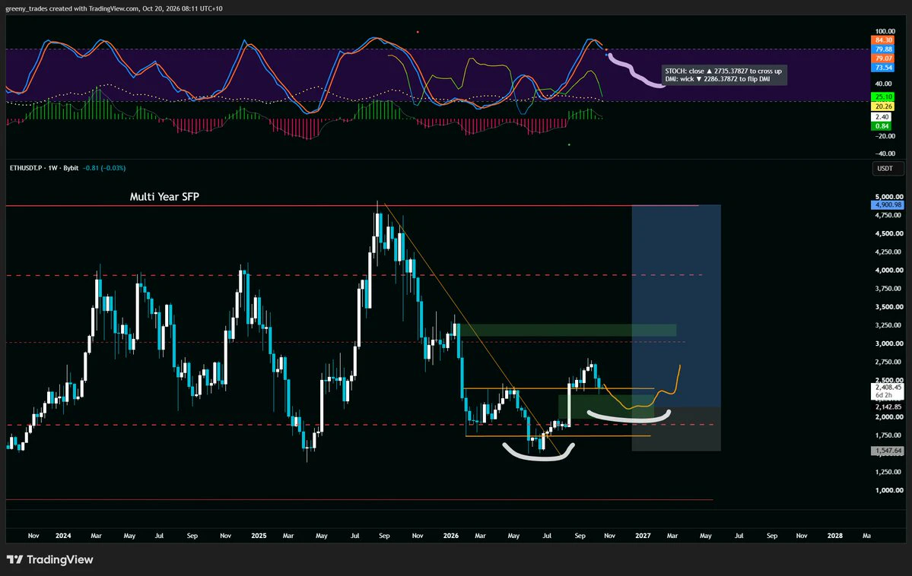Click the 6d 2h candle countdown
The height and width of the screenshot is (576, 912).
click(x=883, y=395)
